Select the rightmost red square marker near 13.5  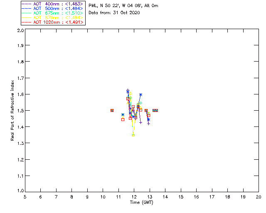156,110
